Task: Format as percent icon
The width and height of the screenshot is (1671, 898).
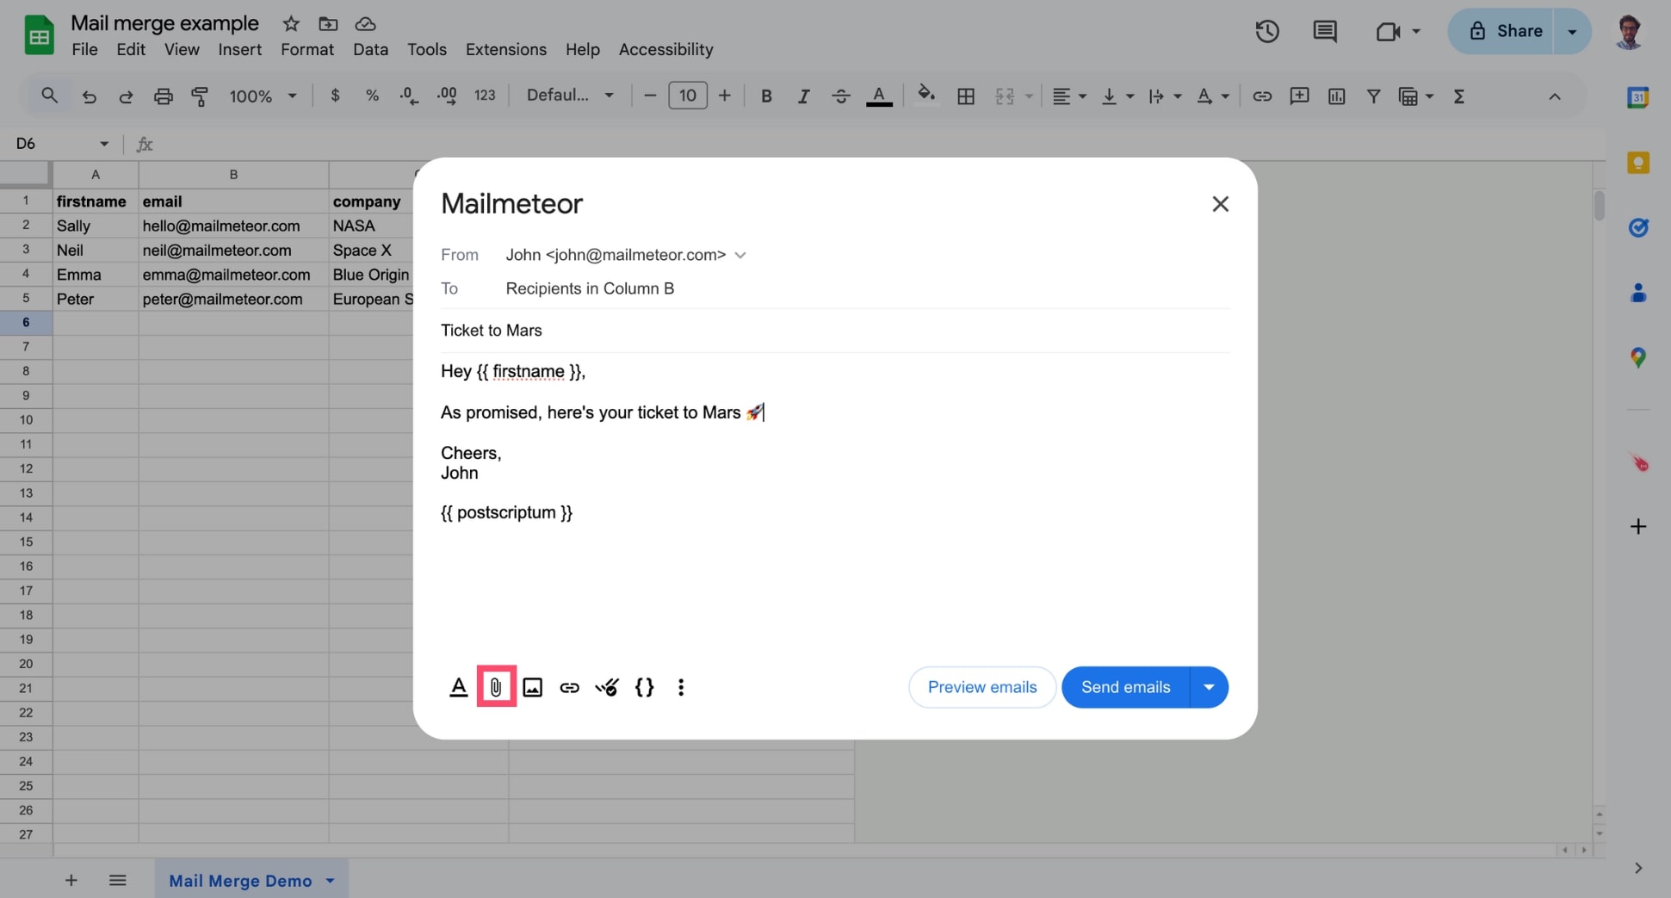Action: (x=372, y=96)
